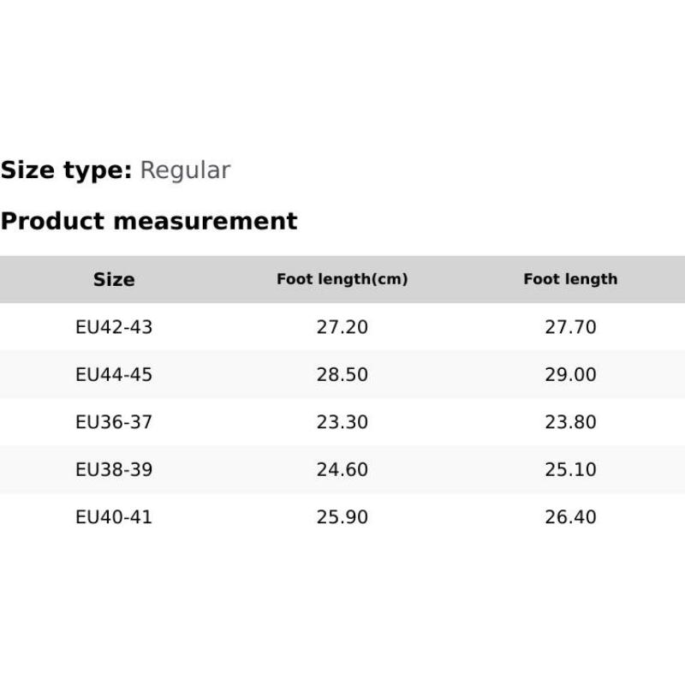
Task: Click the rightmost Foot length header
Action: (x=570, y=279)
